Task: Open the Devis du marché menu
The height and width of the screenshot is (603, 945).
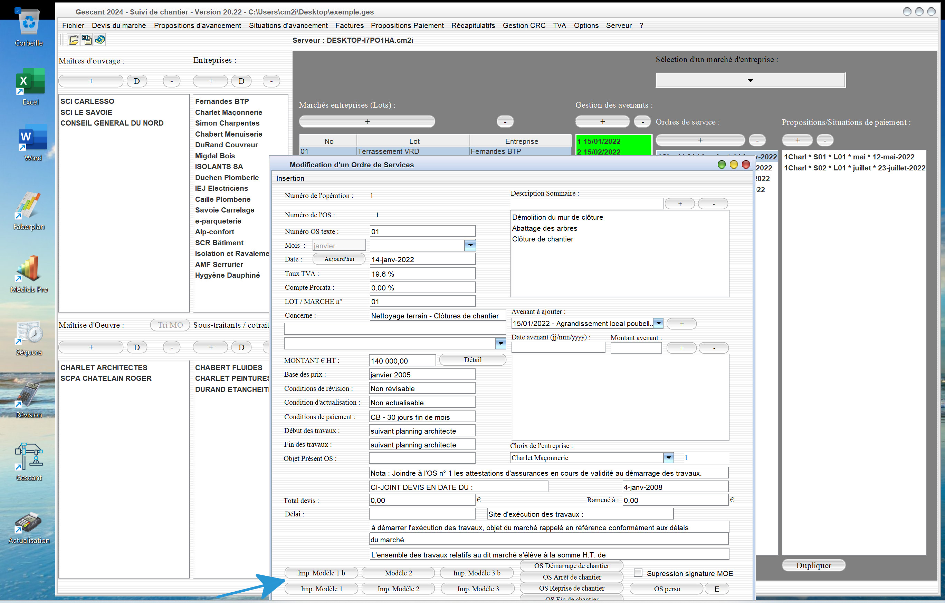Action: (x=119, y=26)
